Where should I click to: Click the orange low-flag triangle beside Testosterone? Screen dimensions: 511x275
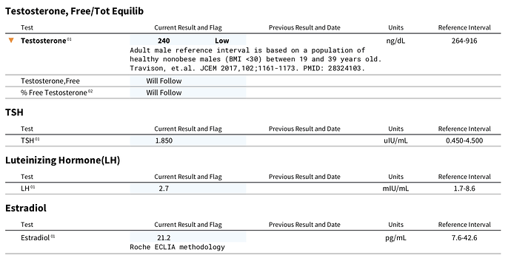[x=11, y=41]
